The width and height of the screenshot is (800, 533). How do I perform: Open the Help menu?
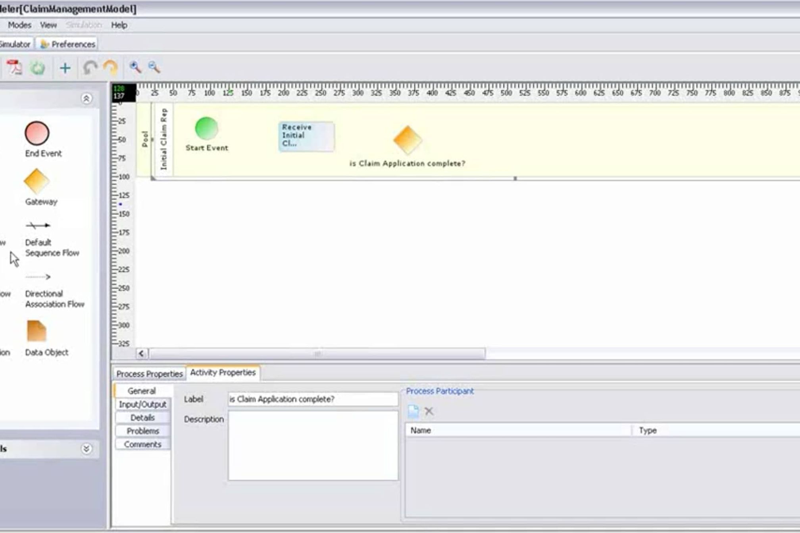pos(119,25)
